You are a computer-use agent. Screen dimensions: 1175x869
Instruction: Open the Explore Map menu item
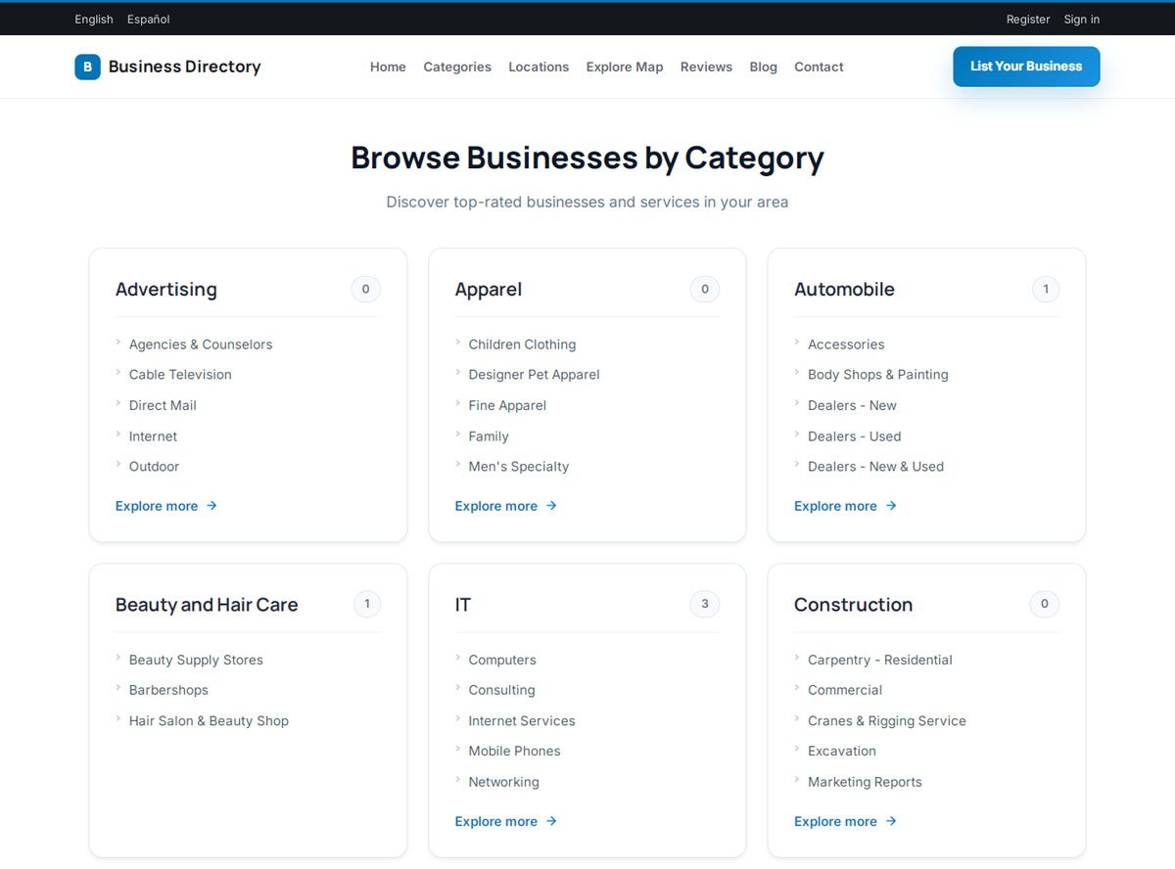(625, 67)
